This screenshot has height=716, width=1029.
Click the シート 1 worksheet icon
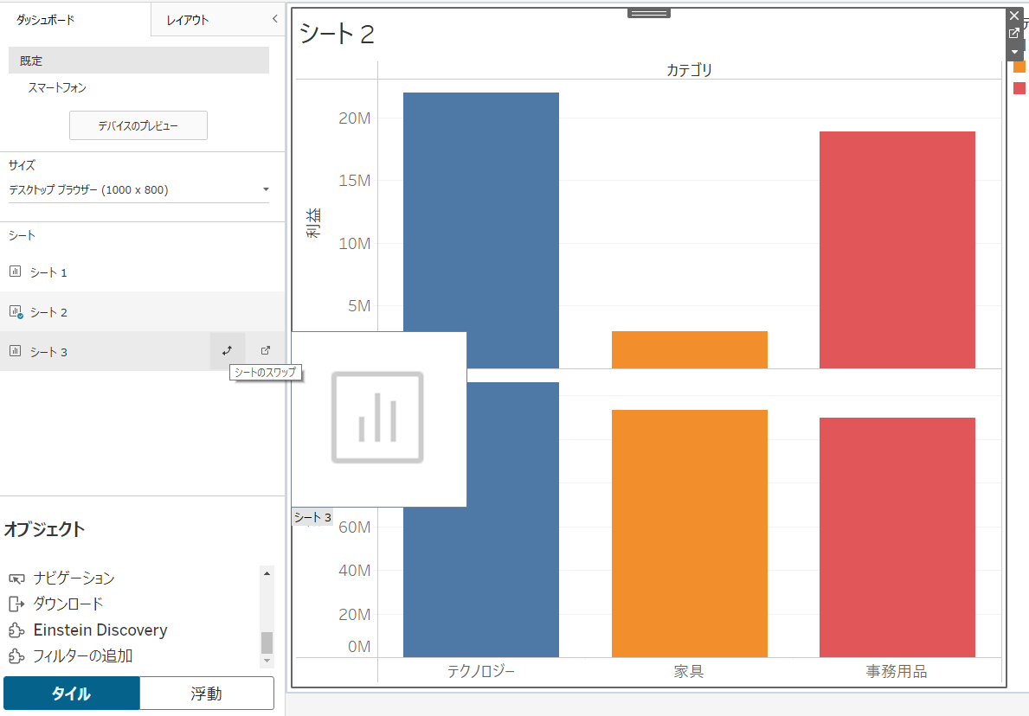coord(15,272)
